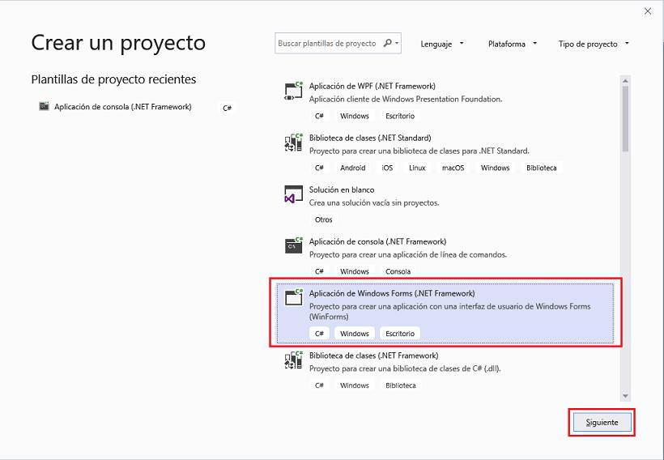Open the Lenguaje filter dropdown
The height and width of the screenshot is (460, 664).
click(x=441, y=44)
